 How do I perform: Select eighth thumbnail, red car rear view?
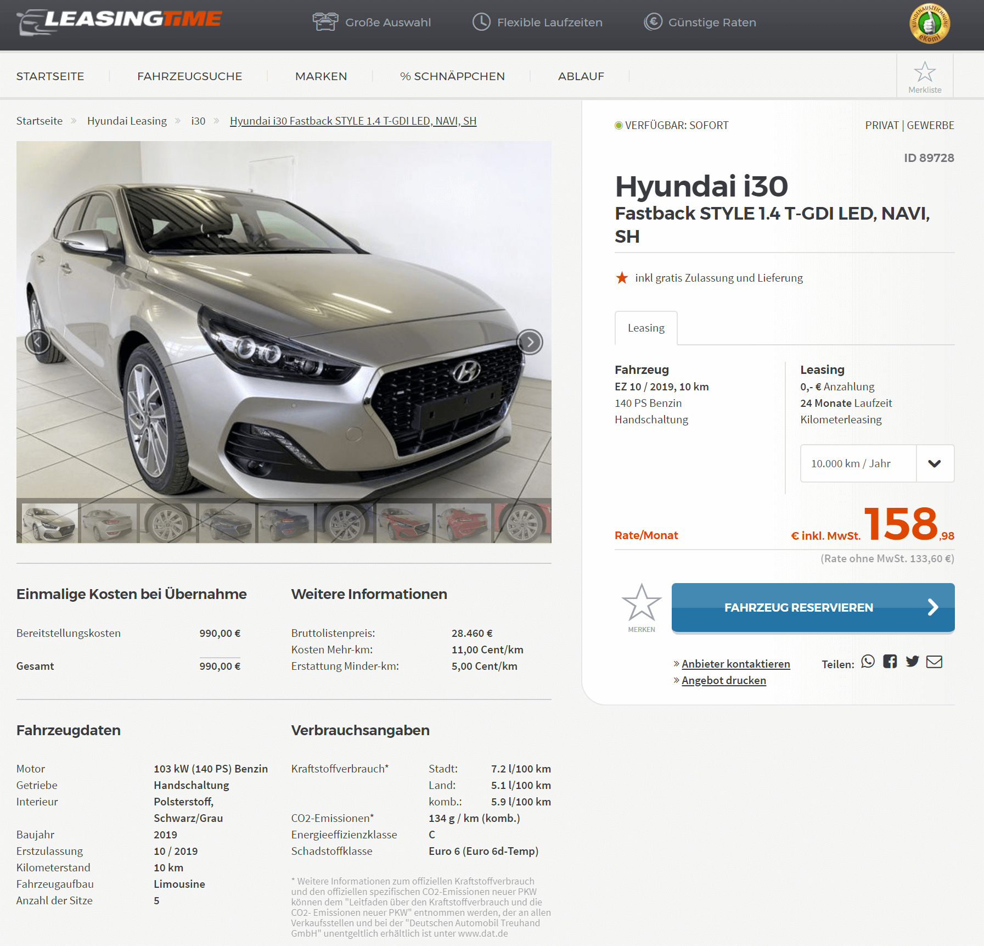(463, 523)
